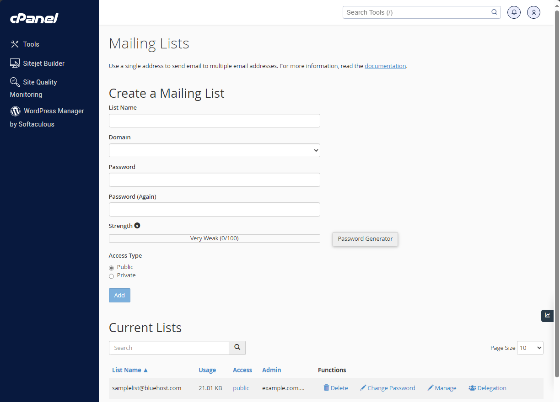Click the search magnifier in Current Lists
560x402 pixels.
[x=237, y=348]
